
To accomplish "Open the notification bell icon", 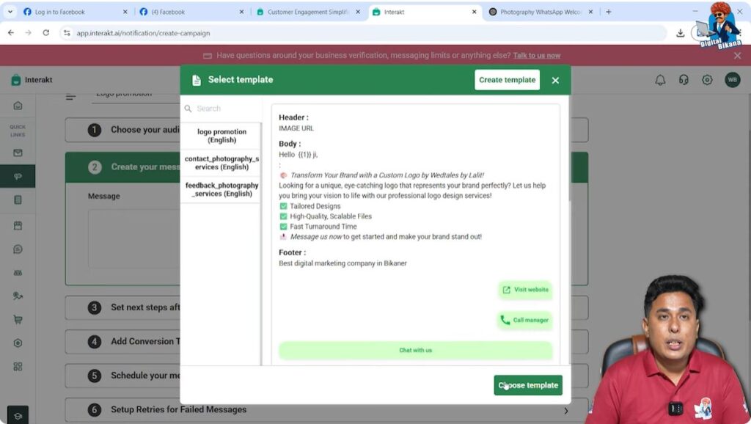I will 661,79.
